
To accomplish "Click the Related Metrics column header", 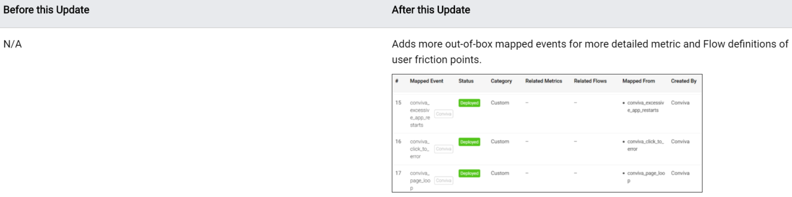I will tap(543, 81).
